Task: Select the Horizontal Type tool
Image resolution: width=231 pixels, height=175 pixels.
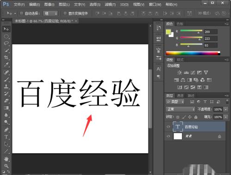Action: click(x=6, y=137)
